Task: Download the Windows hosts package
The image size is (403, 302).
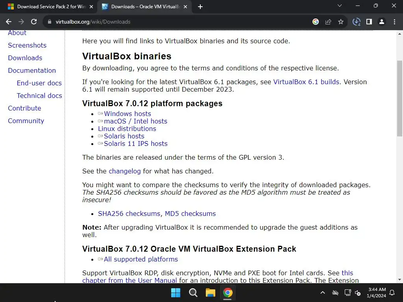Action: (127, 114)
